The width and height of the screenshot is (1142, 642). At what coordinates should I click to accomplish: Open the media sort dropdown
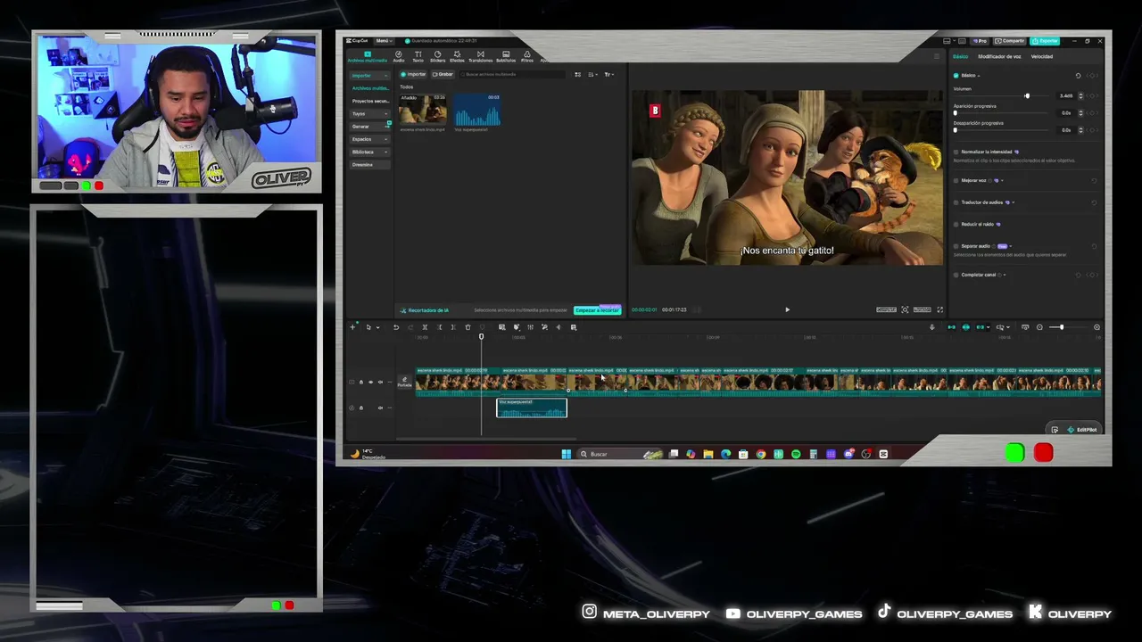[592, 74]
